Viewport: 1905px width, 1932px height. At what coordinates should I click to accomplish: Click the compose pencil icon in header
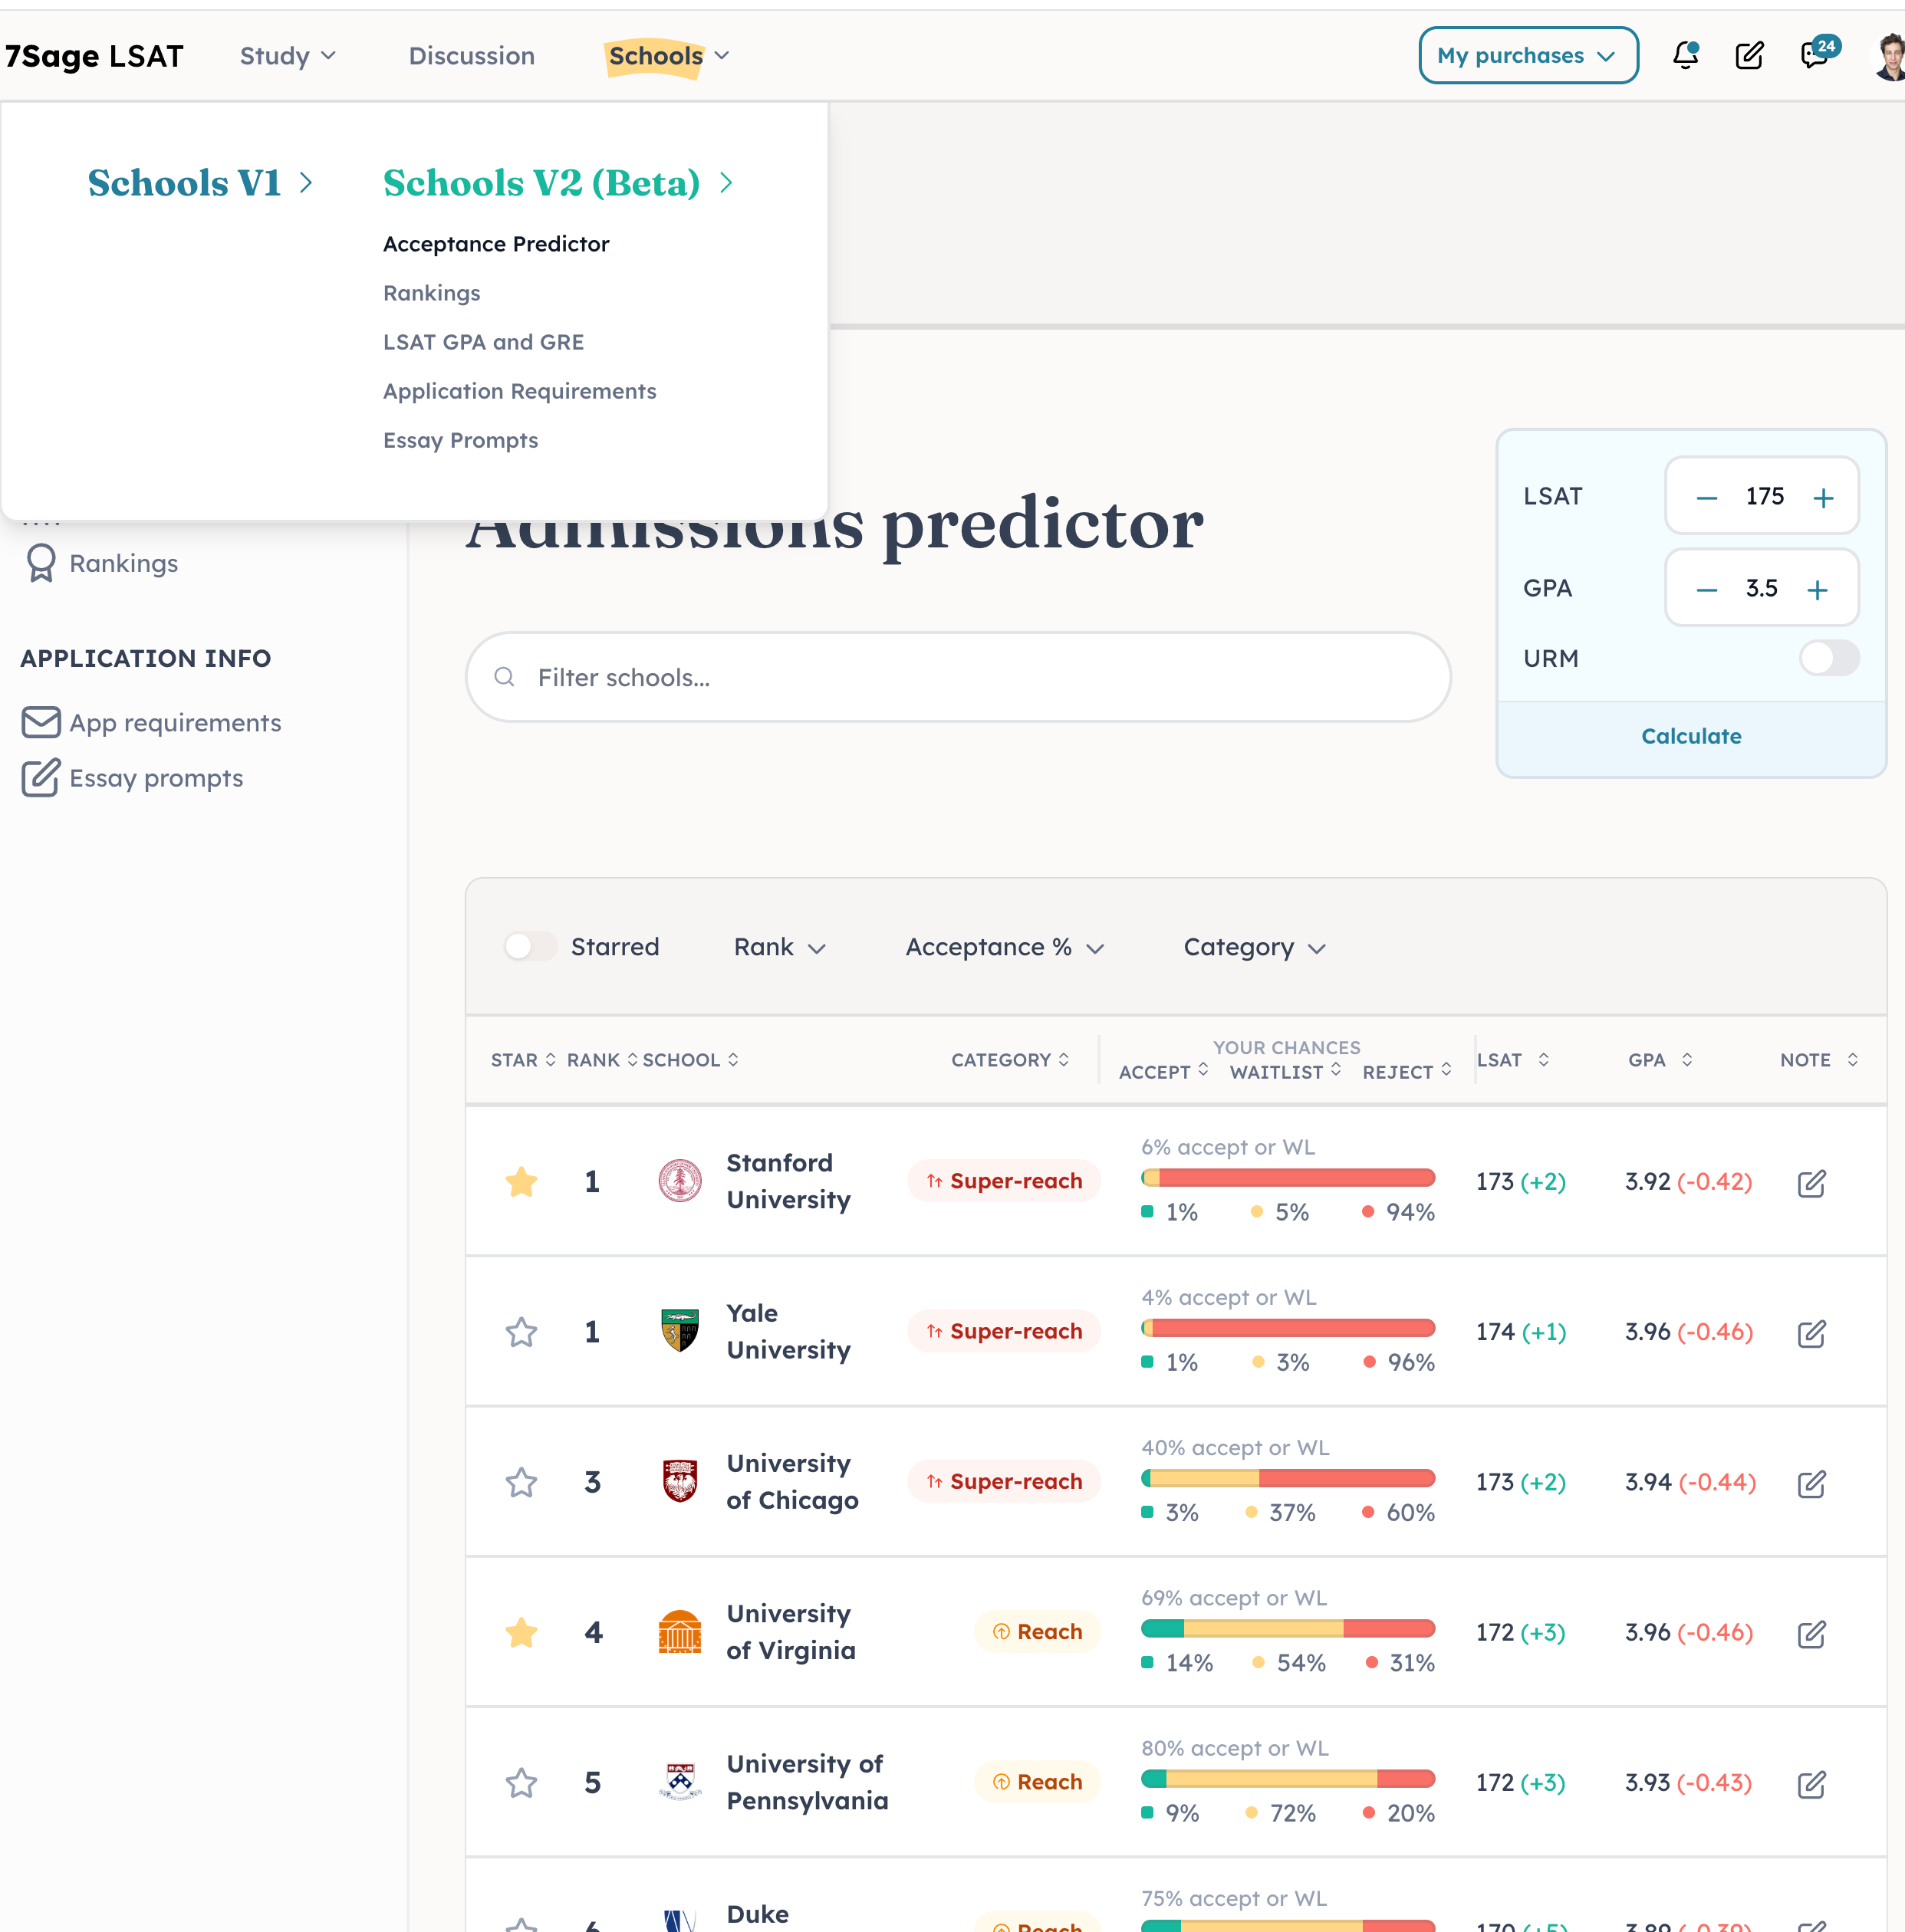pyautogui.click(x=1749, y=55)
